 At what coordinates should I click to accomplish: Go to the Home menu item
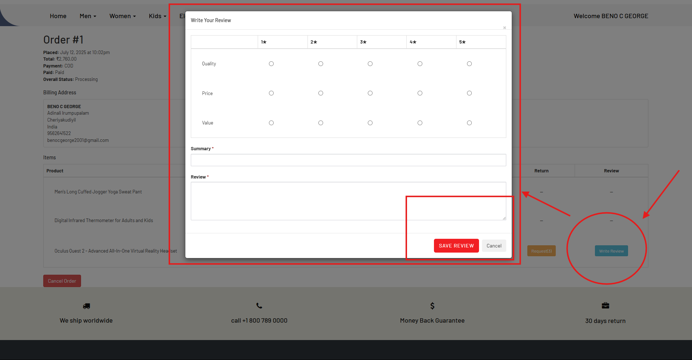tap(58, 16)
